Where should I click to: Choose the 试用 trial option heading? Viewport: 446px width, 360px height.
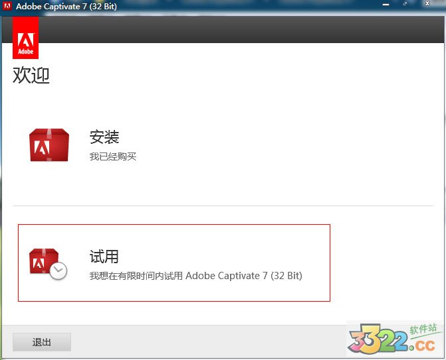104,257
